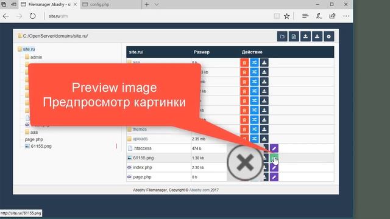Open the web notes pen icon
The width and height of the screenshot is (390, 219).
click(x=319, y=16)
